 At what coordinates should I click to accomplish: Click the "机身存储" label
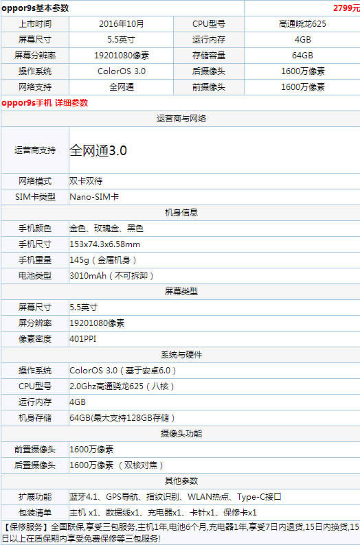pyautogui.click(x=35, y=418)
